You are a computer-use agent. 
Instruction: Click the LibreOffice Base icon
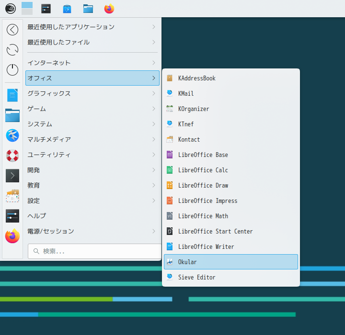coord(170,155)
